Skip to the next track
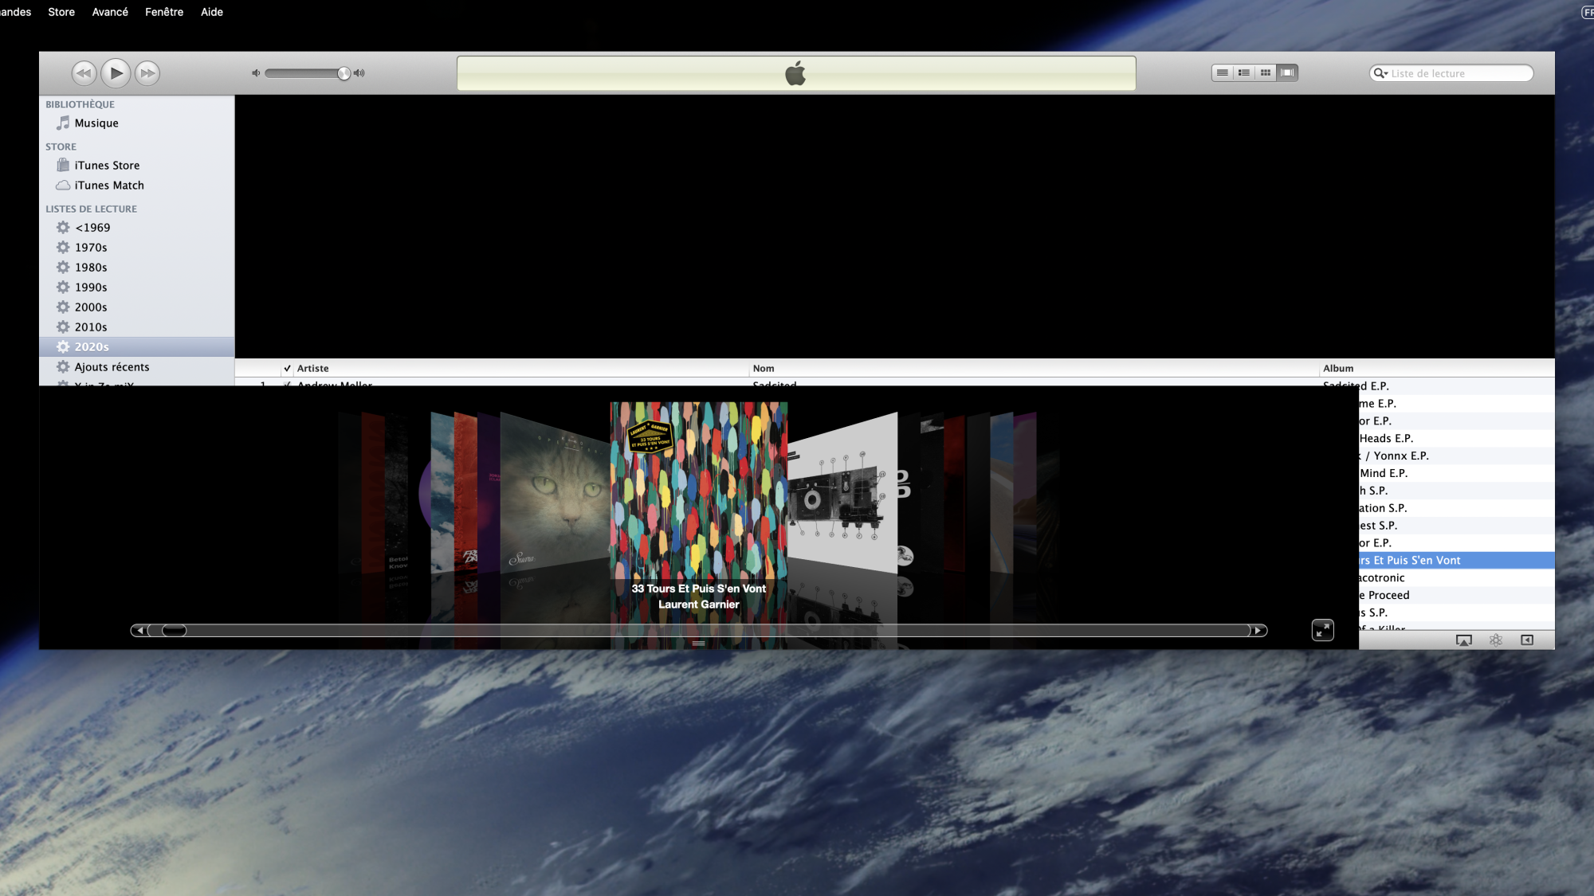 tap(147, 73)
